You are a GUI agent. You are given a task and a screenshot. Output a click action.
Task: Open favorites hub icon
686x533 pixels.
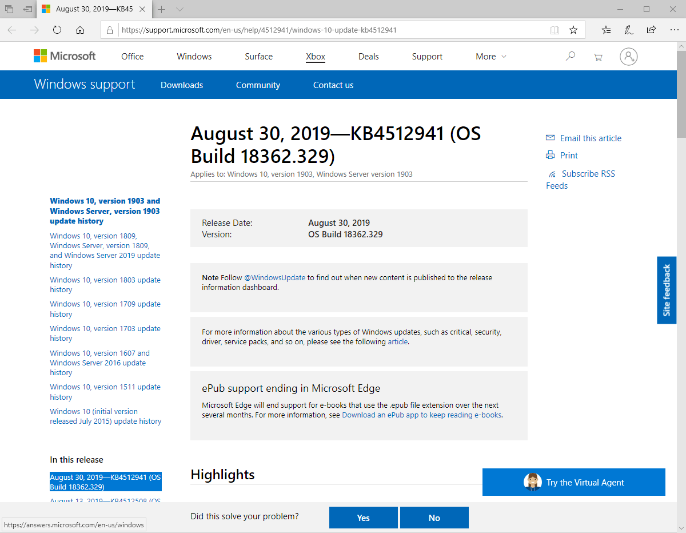[x=606, y=30]
